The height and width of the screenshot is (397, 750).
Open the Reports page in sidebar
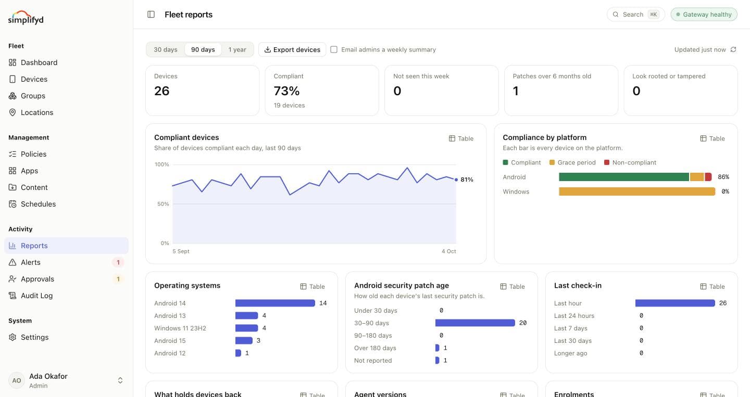tap(66, 246)
